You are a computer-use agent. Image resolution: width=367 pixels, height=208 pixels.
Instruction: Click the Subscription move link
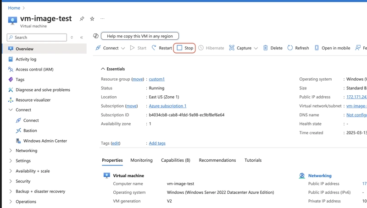pyautogui.click(x=131, y=106)
